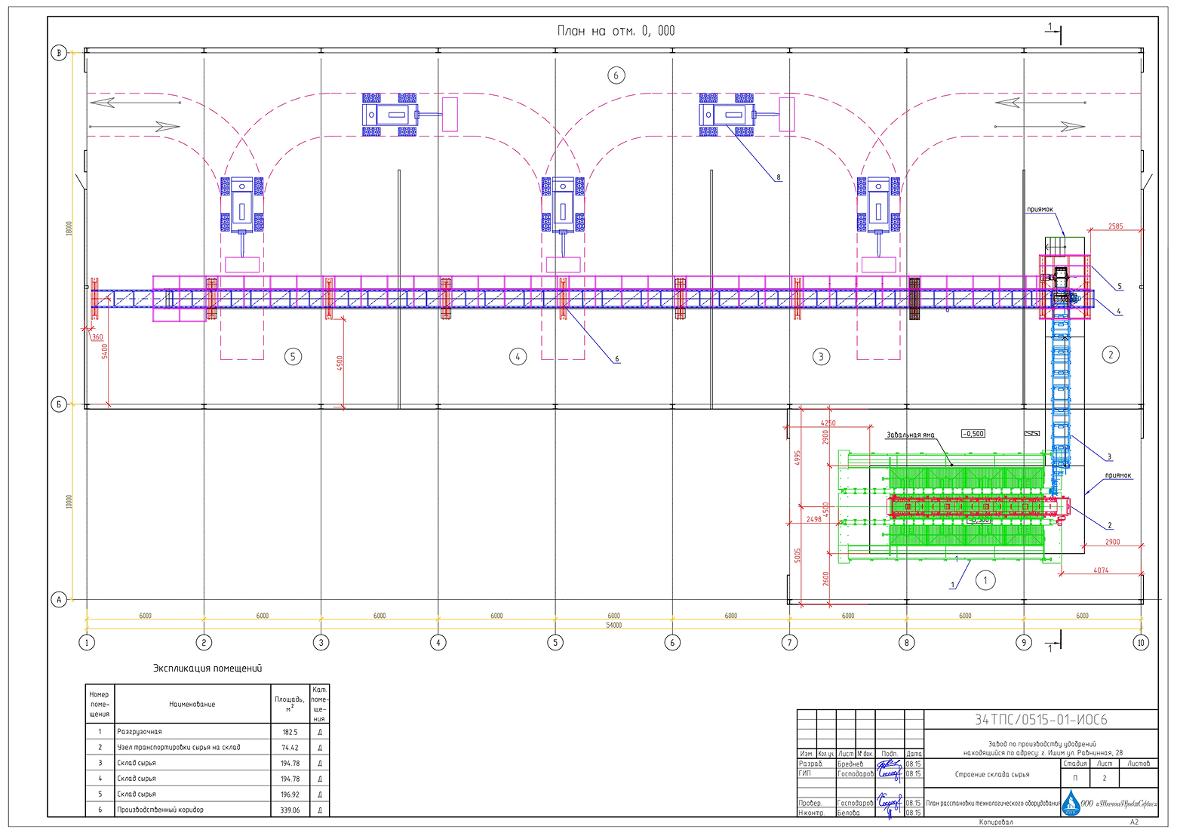Select the 'Производственный коридор' table row
Screen dimensions: 1177x833
[207, 810]
